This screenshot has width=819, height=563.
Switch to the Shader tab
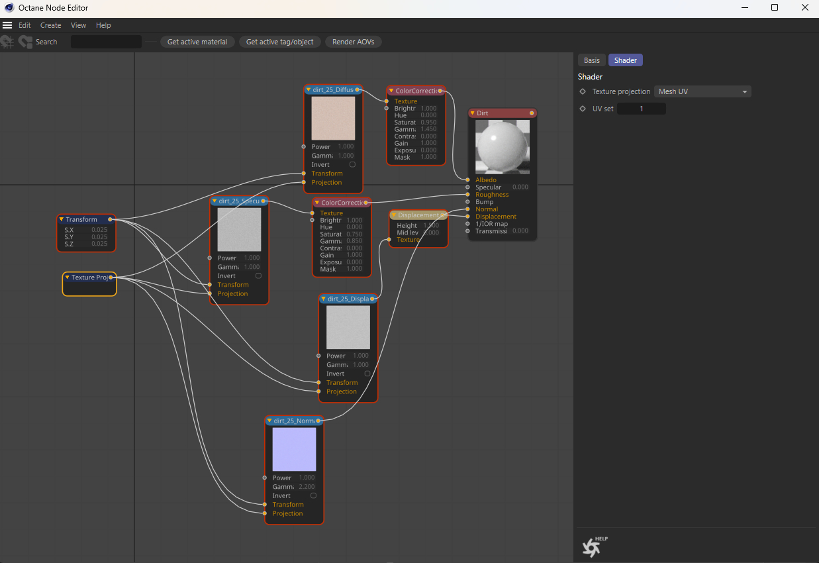[x=626, y=60]
